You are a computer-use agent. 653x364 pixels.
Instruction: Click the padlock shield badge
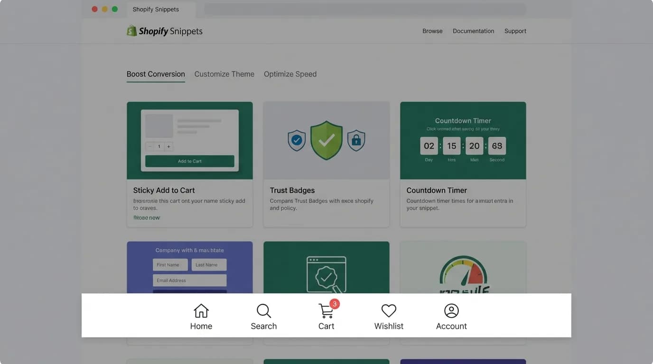(x=356, y=140)
